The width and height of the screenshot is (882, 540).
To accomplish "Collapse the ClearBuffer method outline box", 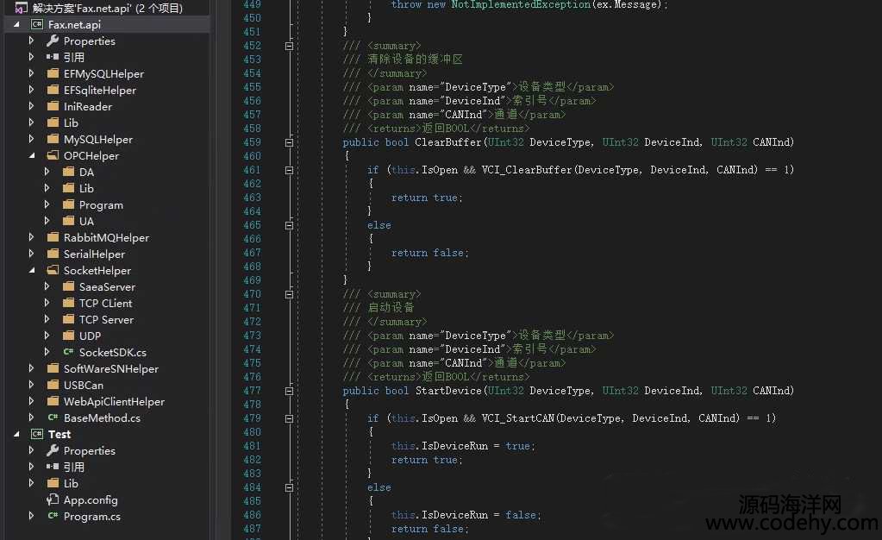I will coord(290,142).
